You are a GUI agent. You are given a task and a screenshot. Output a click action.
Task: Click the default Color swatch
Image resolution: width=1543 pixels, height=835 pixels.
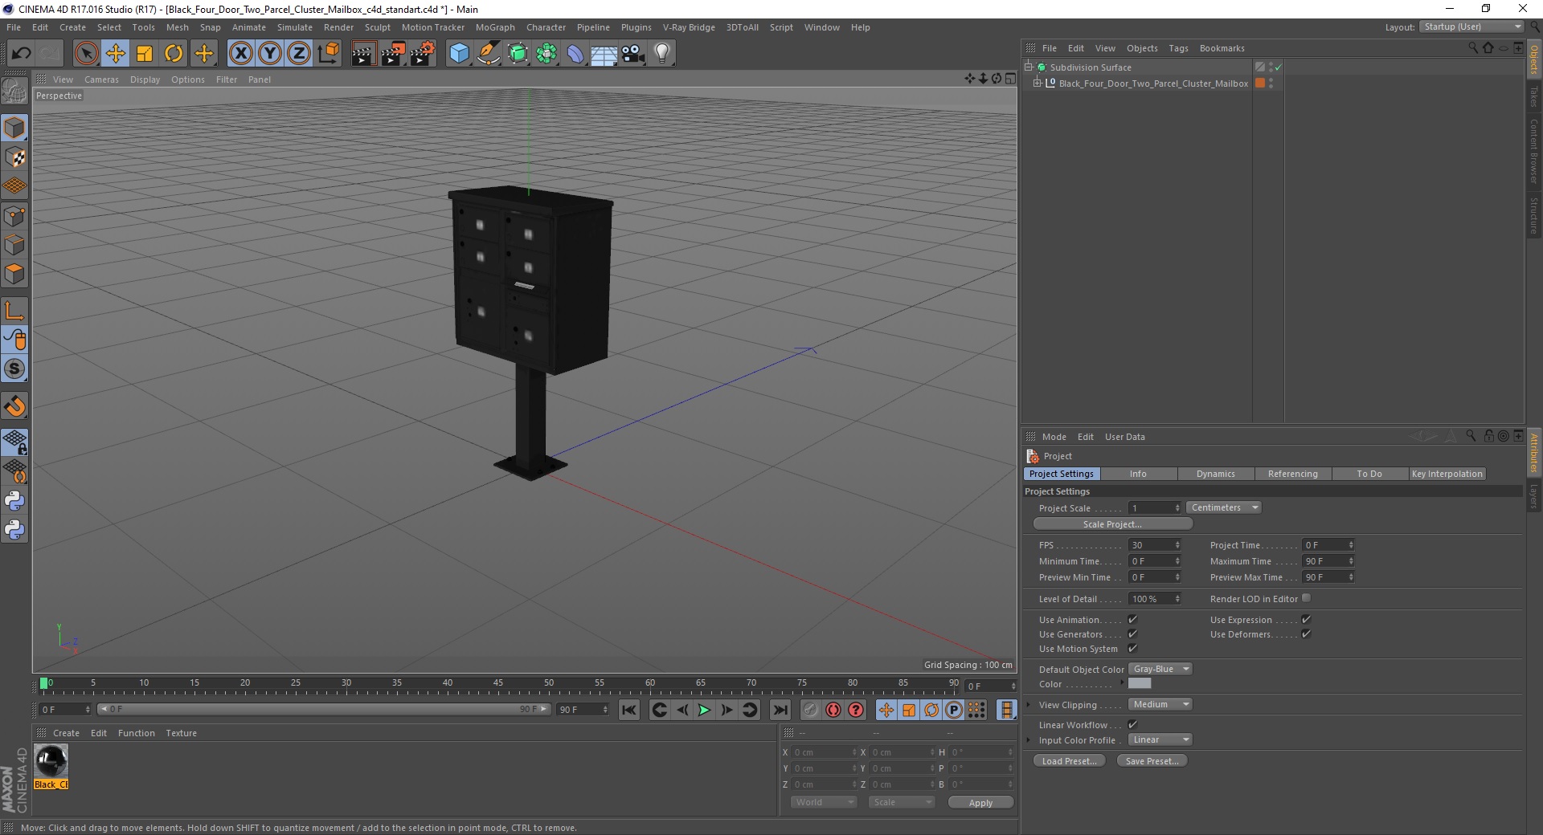(1140, 683)
